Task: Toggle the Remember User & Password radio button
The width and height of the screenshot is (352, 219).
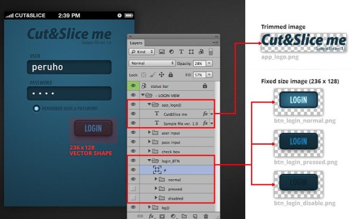Action: [36, 108]
